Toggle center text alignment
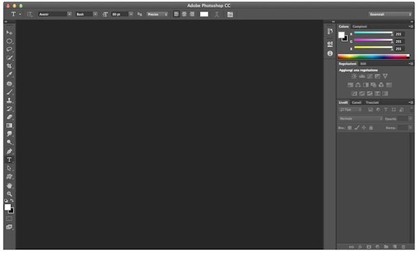This screenshot has width=418, height=253. (184, 14)
